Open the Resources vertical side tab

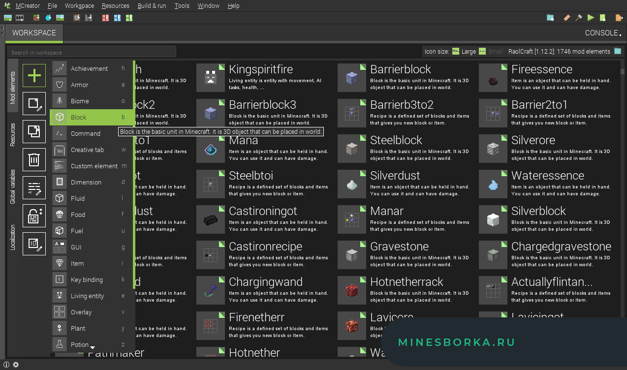pyautogui.click(x=13, y=135)
